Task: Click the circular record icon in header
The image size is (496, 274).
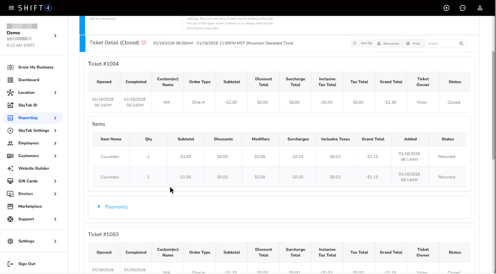Action: (x=446, y=8)
